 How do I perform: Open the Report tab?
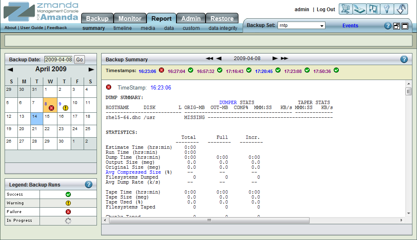coord(161,19)
